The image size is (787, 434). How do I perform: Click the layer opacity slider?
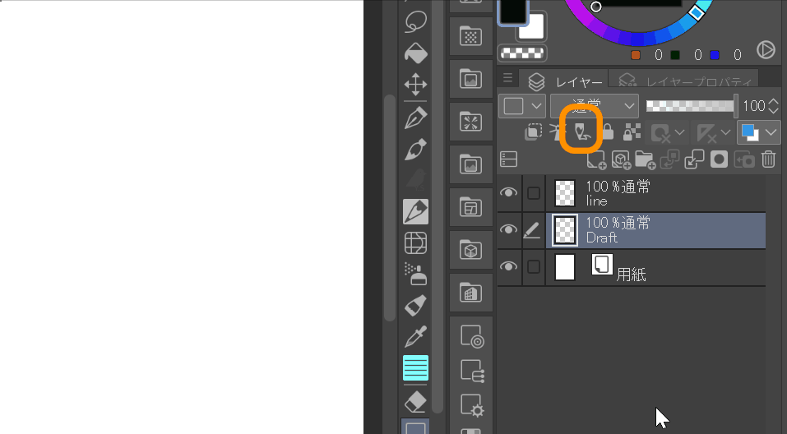(692, 106)
